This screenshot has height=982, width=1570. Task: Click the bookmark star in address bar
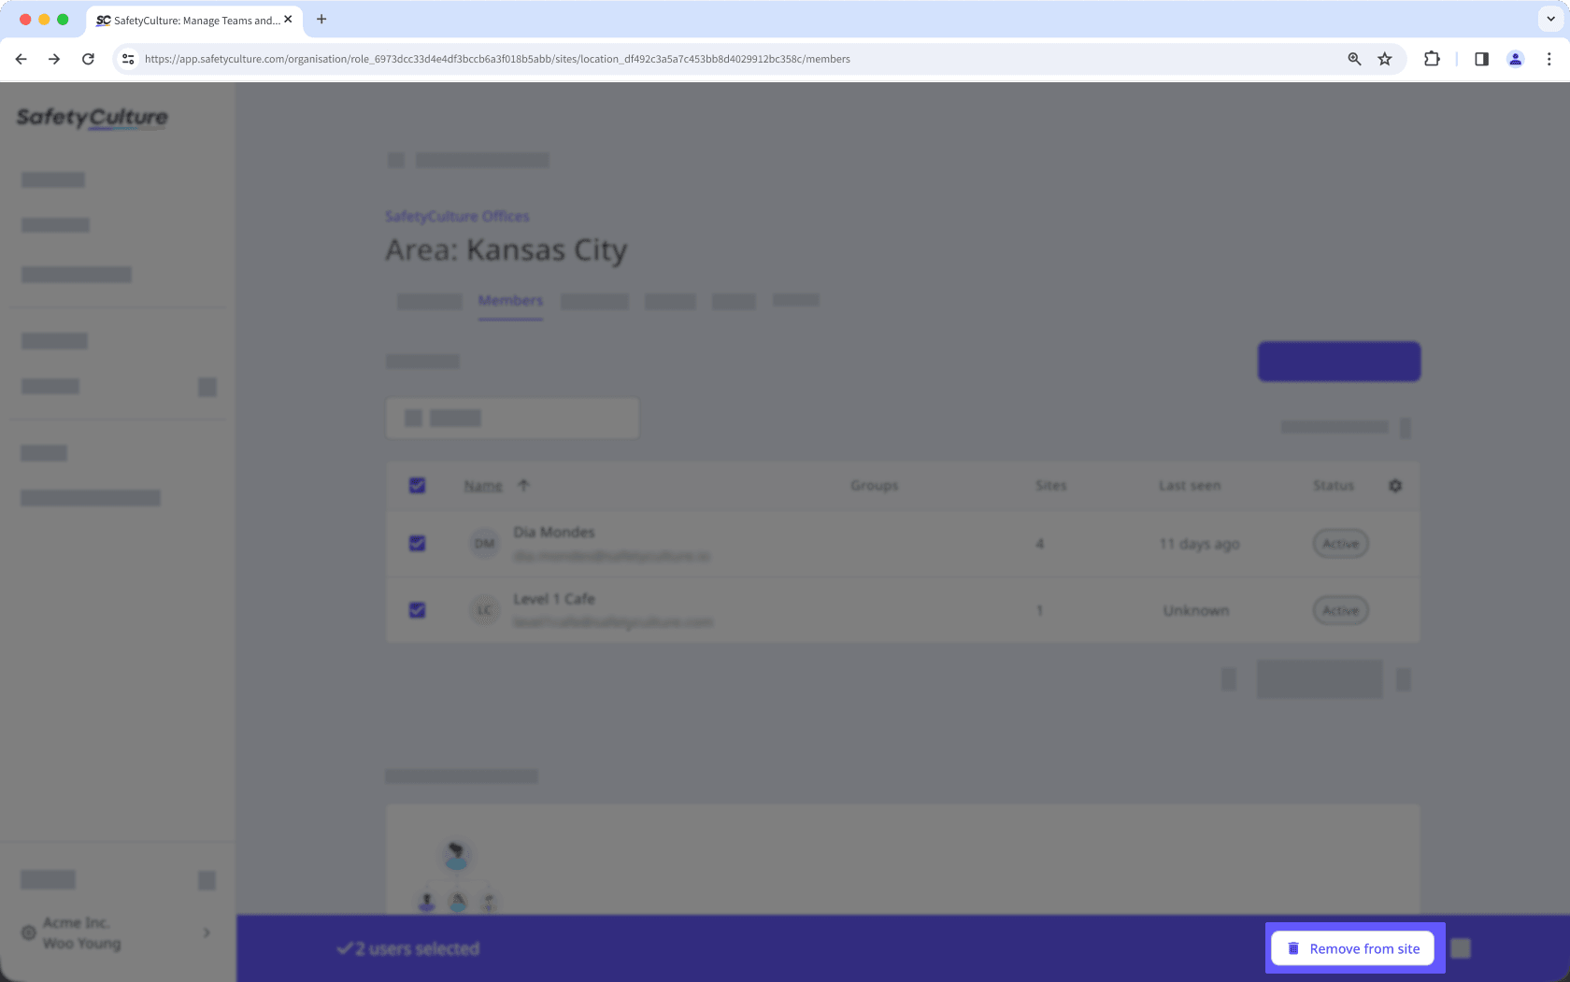point(1384,59)
